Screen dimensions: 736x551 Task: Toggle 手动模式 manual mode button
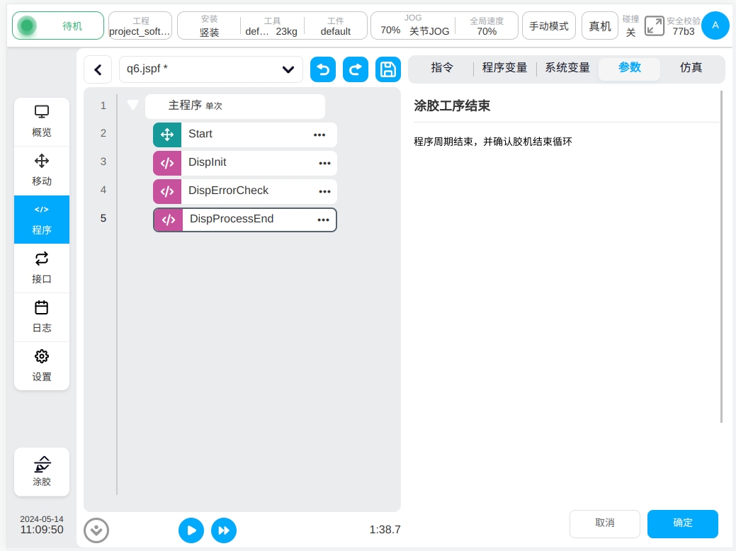(x=549, y=26)
